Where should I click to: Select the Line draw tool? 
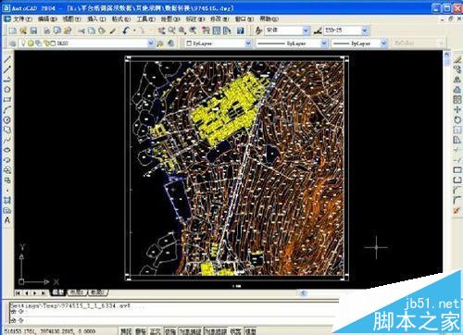pos(7,59)
